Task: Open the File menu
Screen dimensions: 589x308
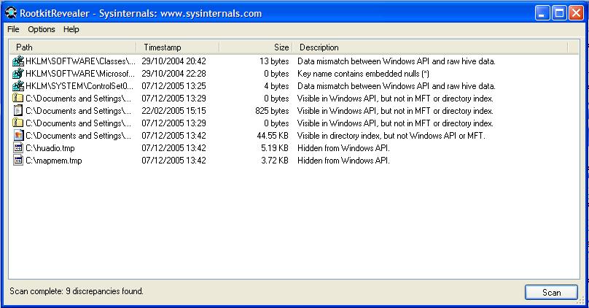Action: point(13,29)
